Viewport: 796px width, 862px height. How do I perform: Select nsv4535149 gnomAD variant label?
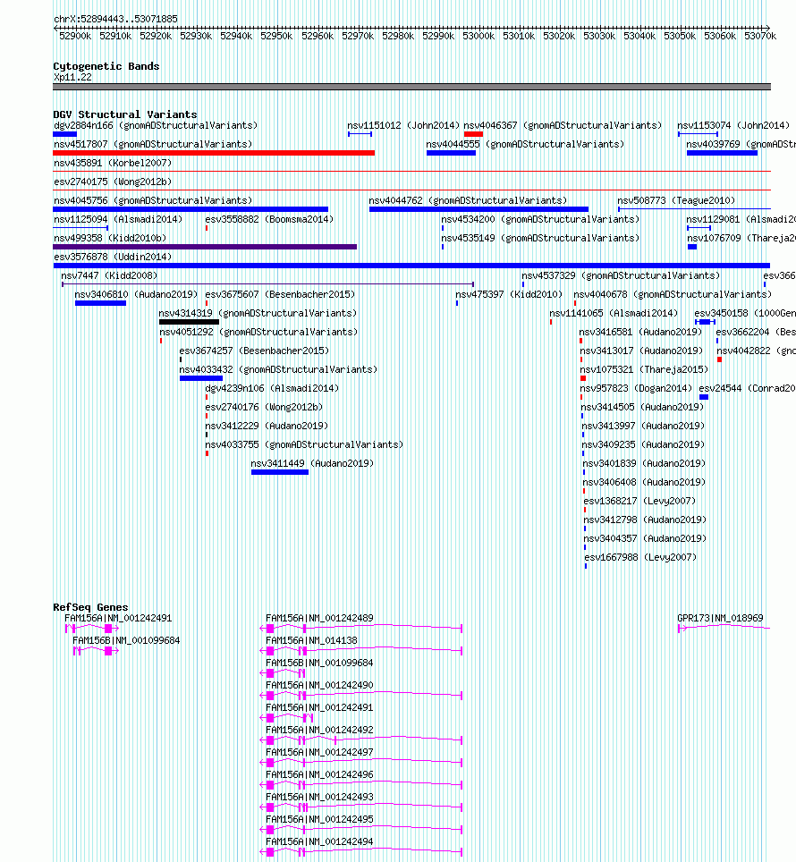point(540,238)
